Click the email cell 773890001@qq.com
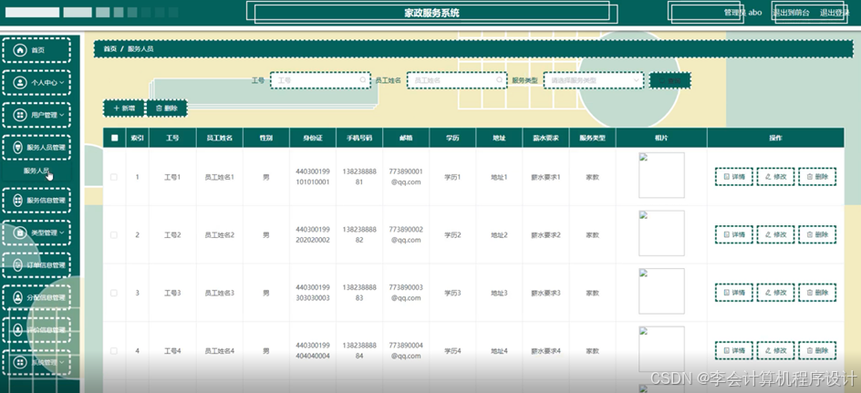This screenshot has height=393, width=861. [406, 177]
